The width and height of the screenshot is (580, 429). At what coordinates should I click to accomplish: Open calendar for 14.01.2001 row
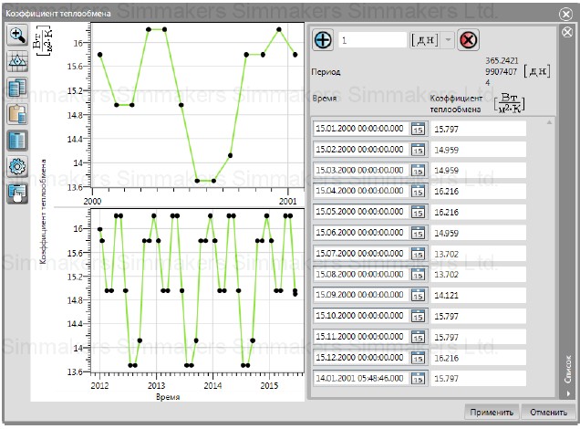pyautogui.click(x=418, y=378)
